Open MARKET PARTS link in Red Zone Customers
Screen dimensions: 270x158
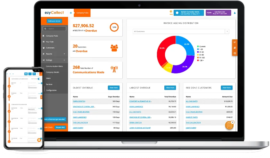point(192,117)
